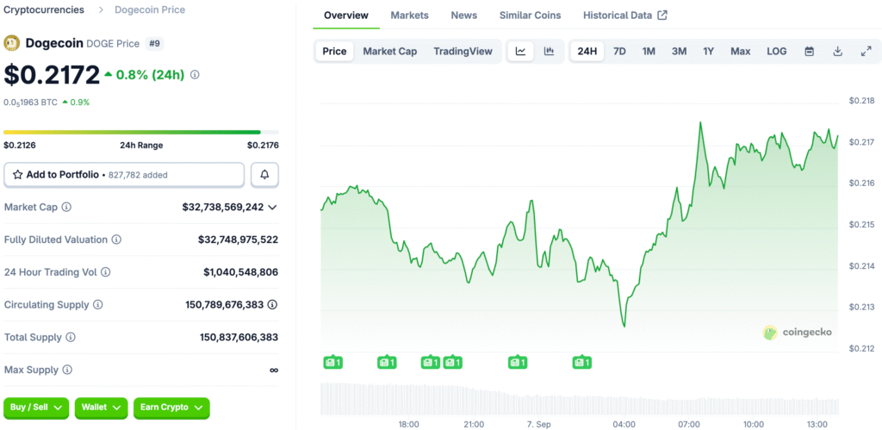Click the Market Cap info icon
This screenshot has height=430, width=882.
click(x=66, y=207)
